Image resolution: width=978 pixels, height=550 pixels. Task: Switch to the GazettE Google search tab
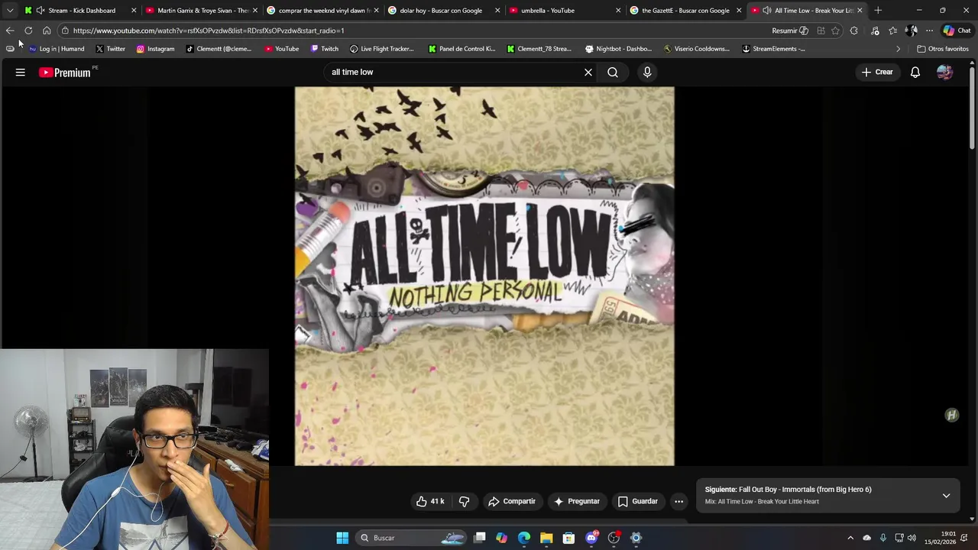pos(685,11)
